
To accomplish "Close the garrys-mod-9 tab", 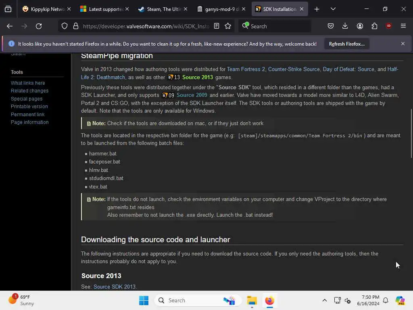I will [x=244, y=9].
